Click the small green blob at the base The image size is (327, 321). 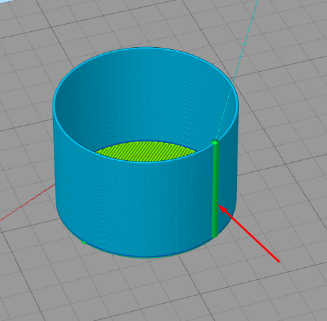84,242
